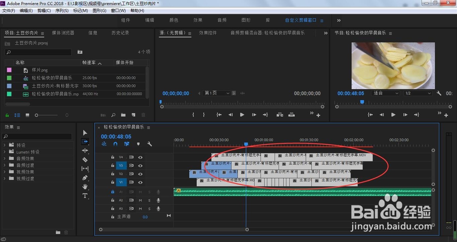Click find-in-bin folder search icon
Screen dimensions: 457x242
tap(80, 52)
